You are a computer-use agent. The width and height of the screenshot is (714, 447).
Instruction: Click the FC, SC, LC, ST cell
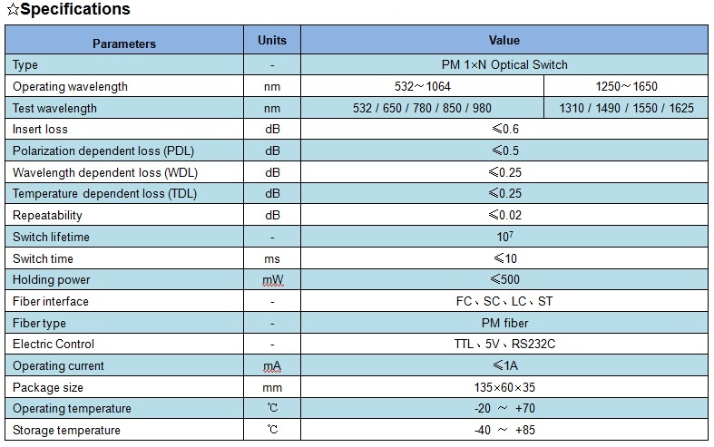click(504, 301)
